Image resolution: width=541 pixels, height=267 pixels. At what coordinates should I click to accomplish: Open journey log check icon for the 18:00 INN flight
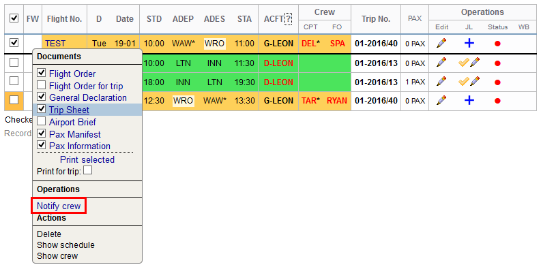pyautogui.click(x=464, y=82)
